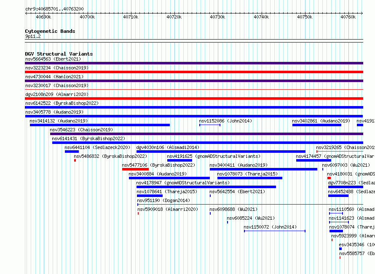This screenshot has height=274, width=375.
Task: Click the nsv1078074 variant label
Action: (352, 227)
